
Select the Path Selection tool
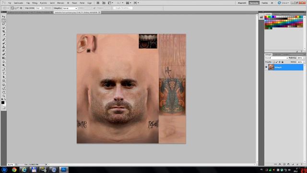coord(3,77)
